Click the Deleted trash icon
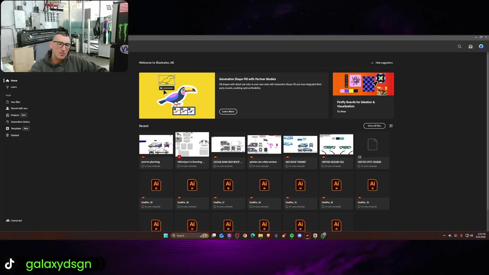The image size is (489, 275). click(x=7, y=135)
